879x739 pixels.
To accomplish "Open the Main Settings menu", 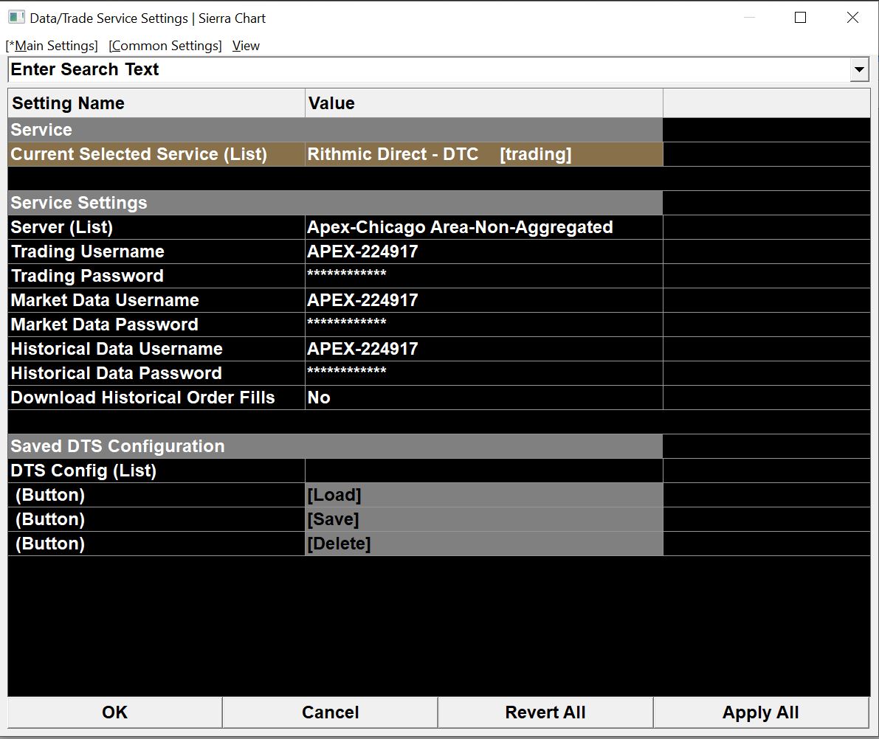I will pyautogui.click(x=52, y=46).
